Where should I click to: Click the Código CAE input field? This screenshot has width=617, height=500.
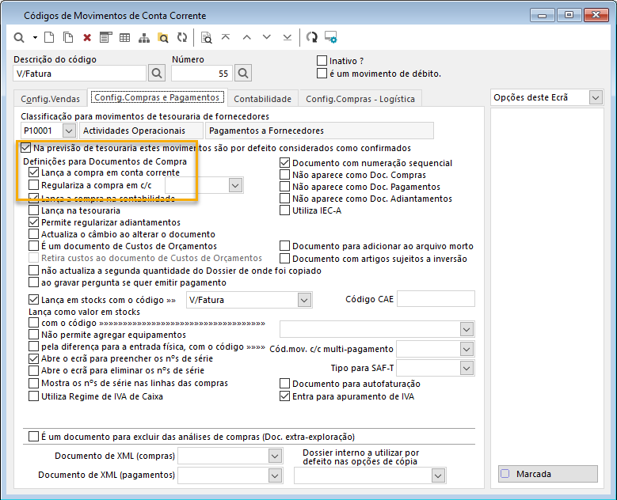coord(436,299)
